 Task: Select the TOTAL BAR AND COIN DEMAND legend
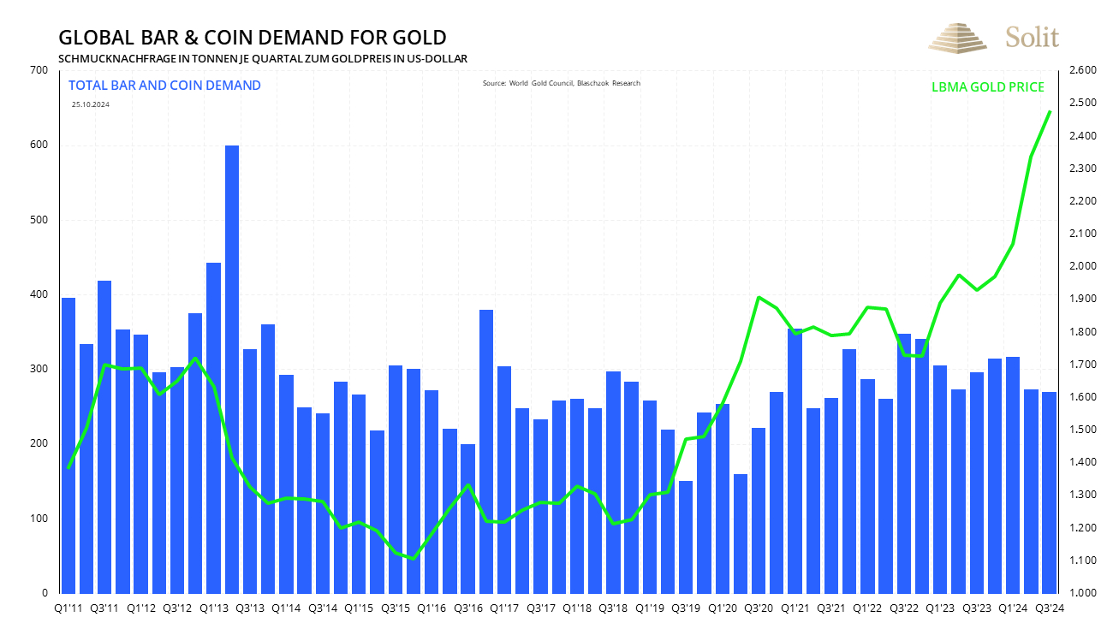[164, 86]
